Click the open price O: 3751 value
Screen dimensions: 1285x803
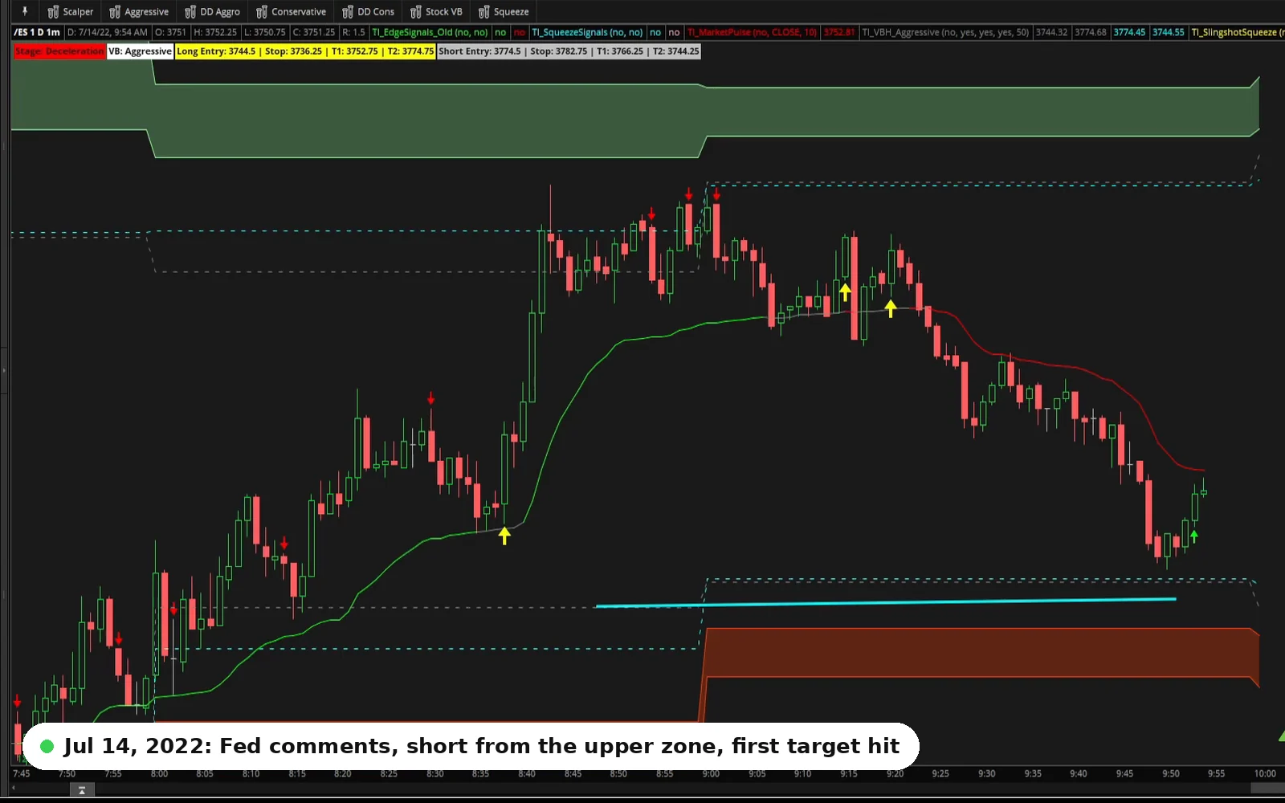170,32
